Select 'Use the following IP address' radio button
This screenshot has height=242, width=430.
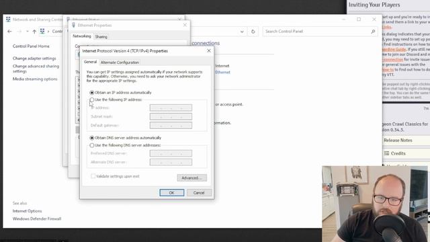pos(92,100)
